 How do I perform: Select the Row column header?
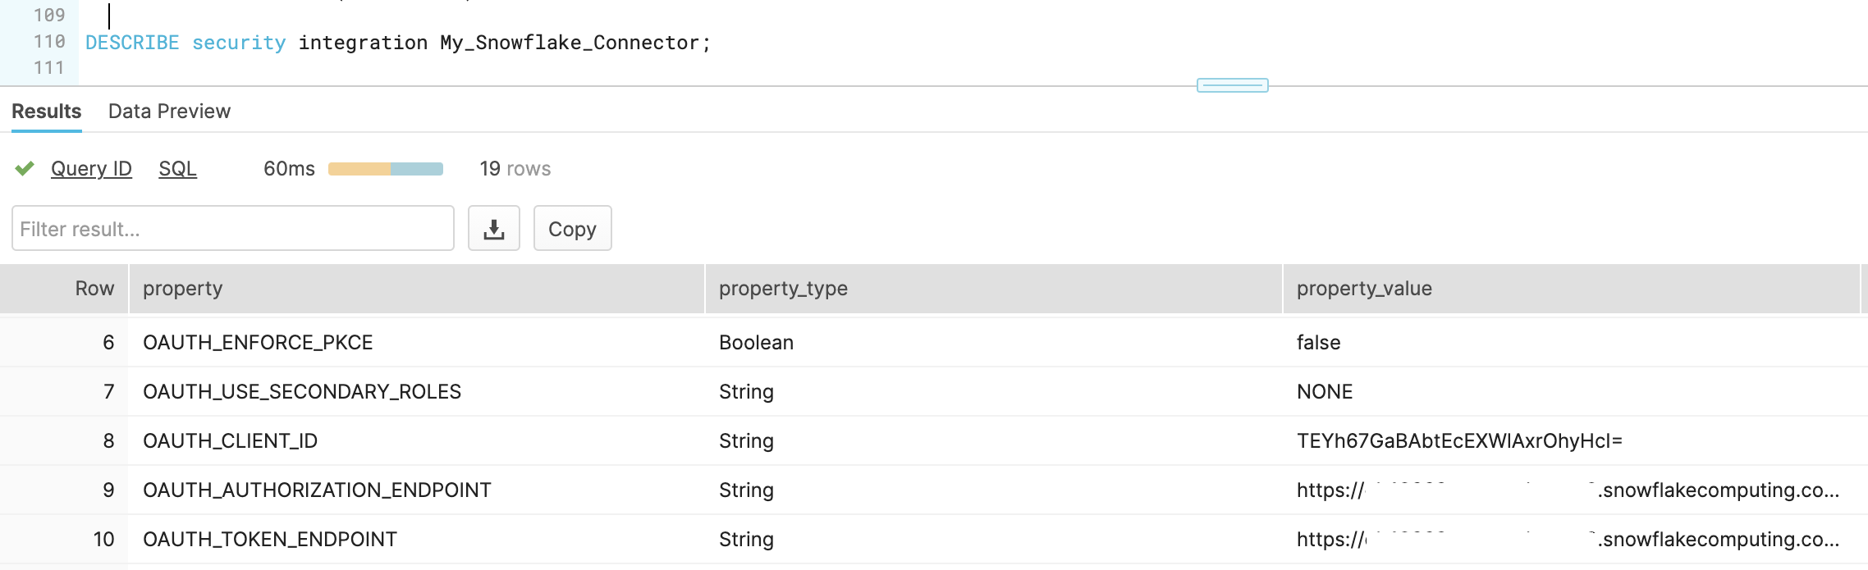click(95, 289)
